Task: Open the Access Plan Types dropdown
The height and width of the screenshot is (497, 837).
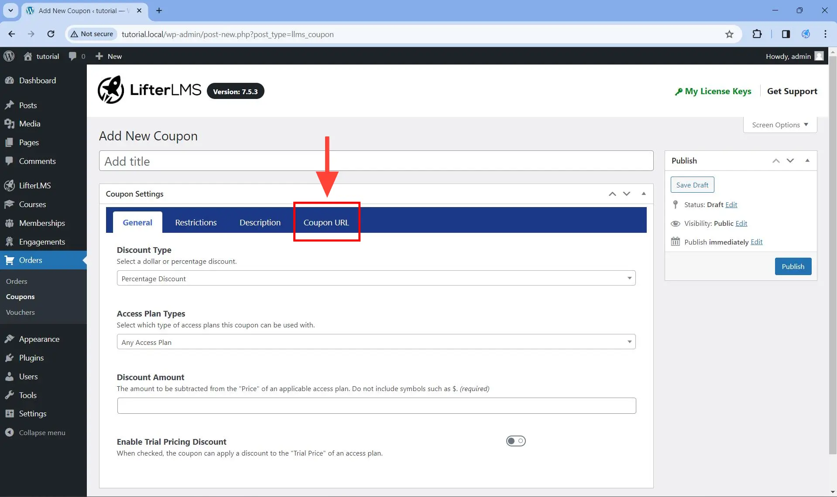Action: pos(376,342)
